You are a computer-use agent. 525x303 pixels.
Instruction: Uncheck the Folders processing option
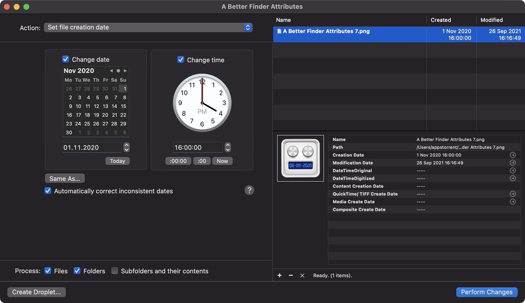(77, 271)
